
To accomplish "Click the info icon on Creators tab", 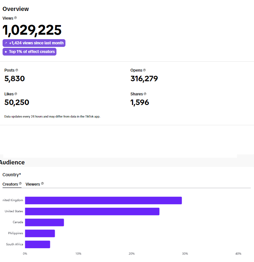I will tap(20, 184).
